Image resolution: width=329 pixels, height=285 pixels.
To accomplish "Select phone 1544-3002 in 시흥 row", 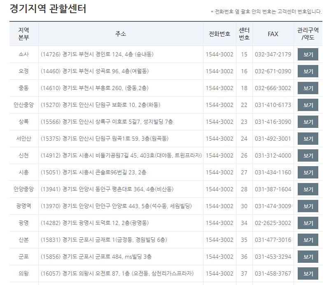I will [x=219, y=172].
